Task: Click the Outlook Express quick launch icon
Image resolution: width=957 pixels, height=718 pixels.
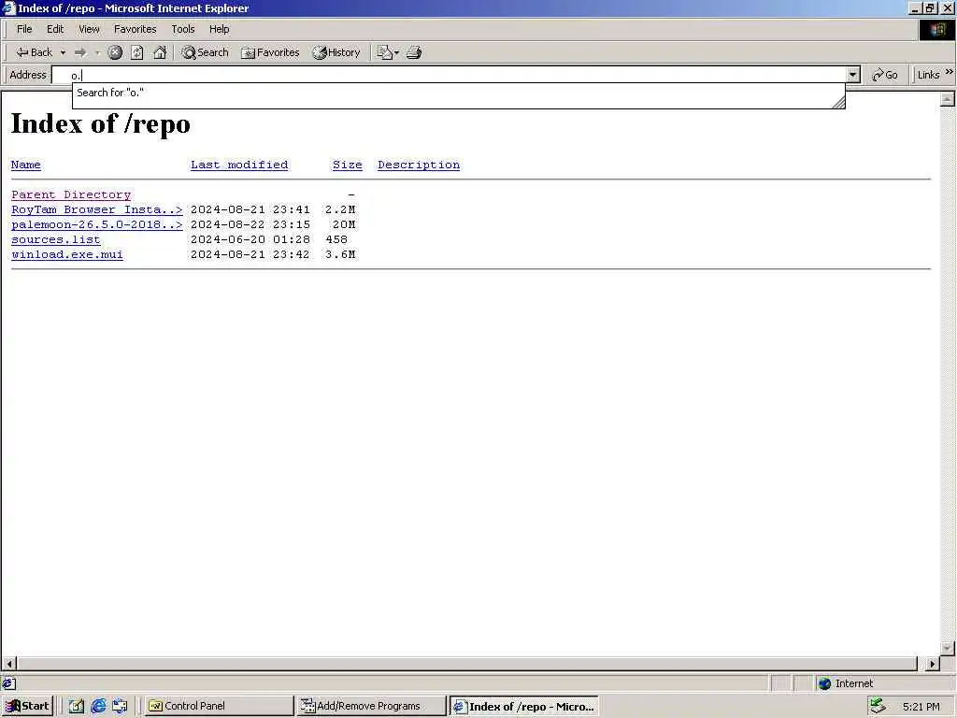Action: coord(120,706)
